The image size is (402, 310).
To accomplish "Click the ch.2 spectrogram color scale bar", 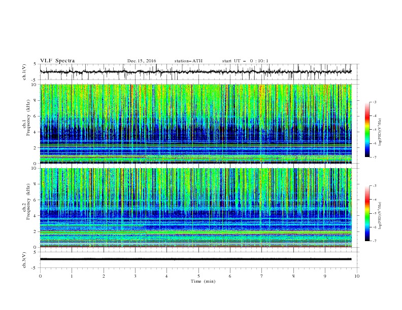I will point(367,213).
